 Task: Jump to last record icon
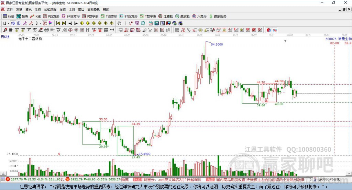pos(64,23)
